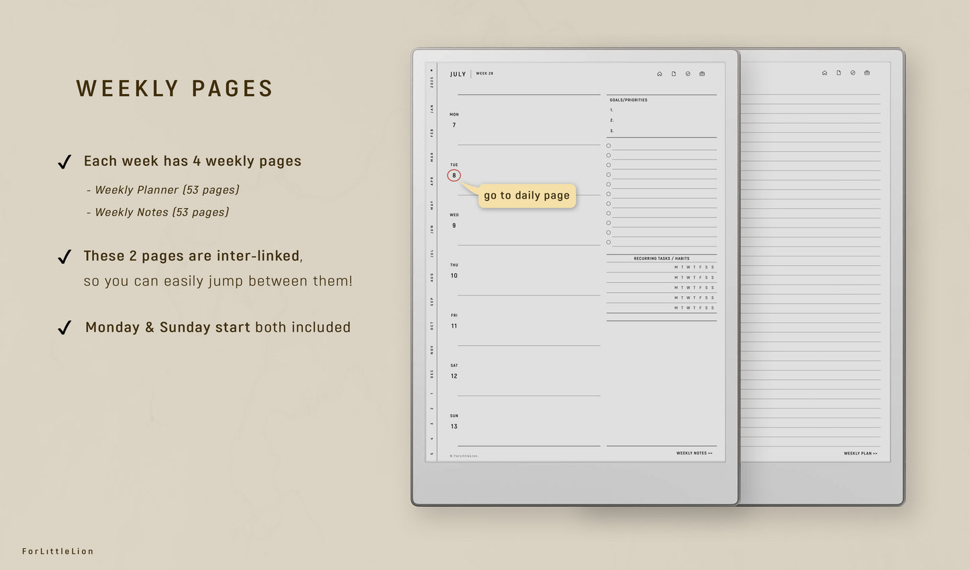
Task: Click the © ForLittleLion footer on the planner page
Action: coord(464,456)
